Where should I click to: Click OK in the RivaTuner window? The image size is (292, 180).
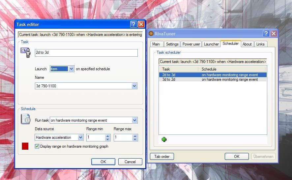click(237, 157)
